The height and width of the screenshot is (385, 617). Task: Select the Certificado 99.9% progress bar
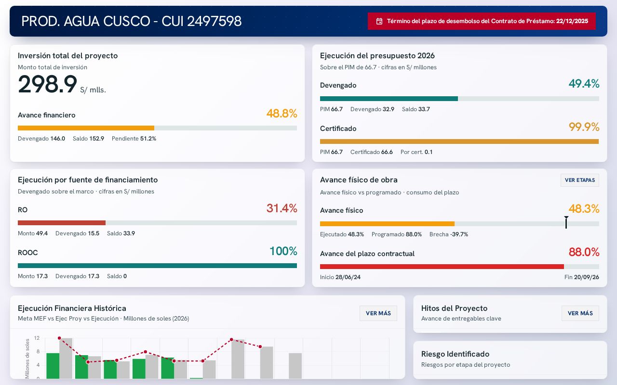pyautogui.click(x=459, y=141)
